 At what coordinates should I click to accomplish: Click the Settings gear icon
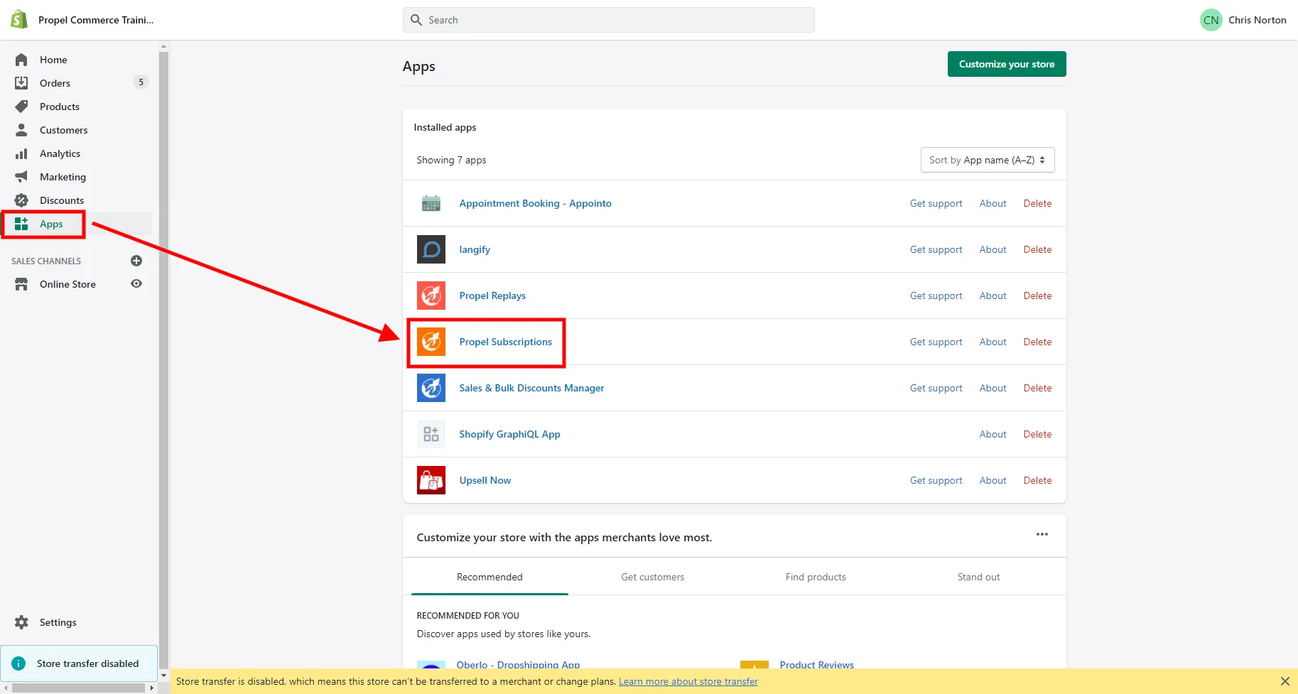(21, 622)
